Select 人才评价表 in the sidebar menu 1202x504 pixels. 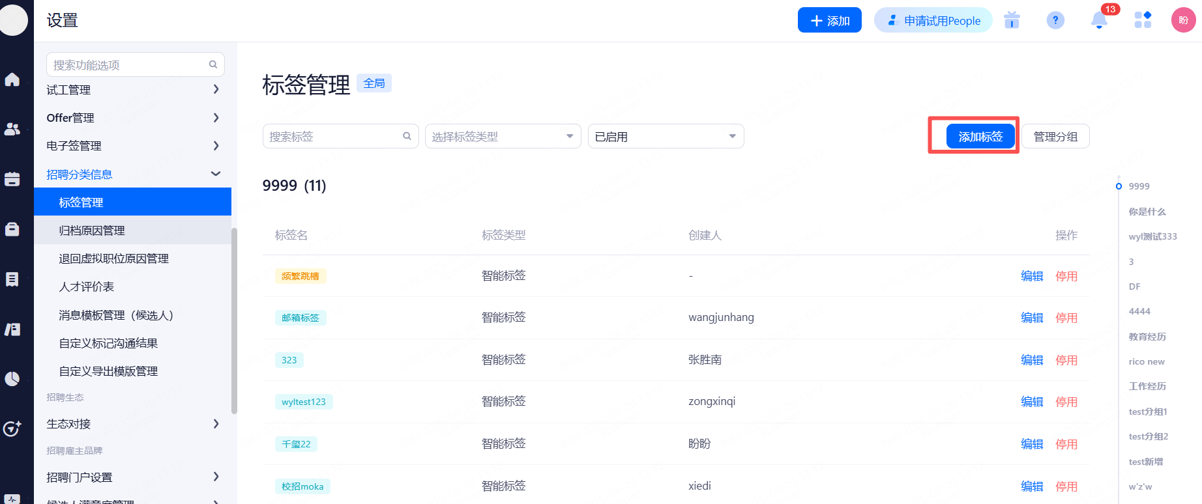coord(87,287)
